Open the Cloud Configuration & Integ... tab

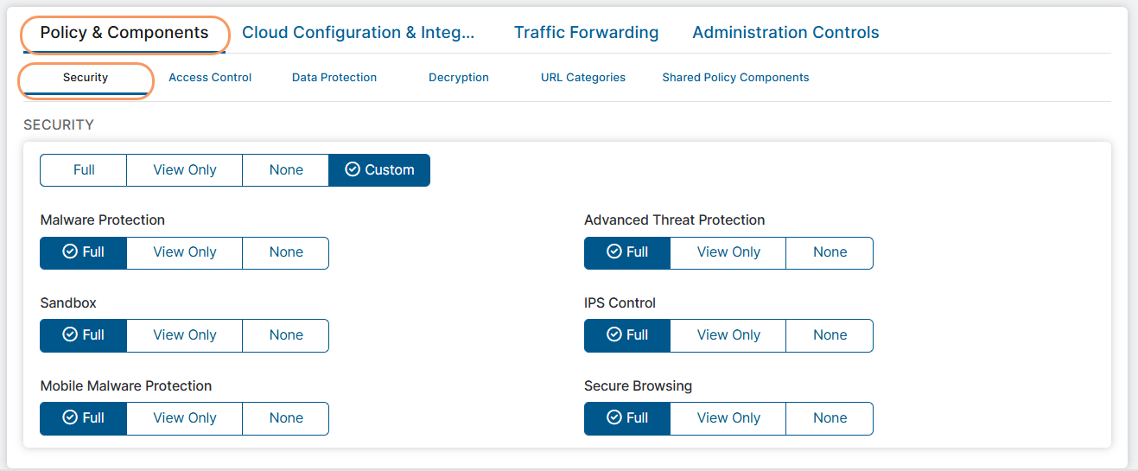tap(358, 33)
